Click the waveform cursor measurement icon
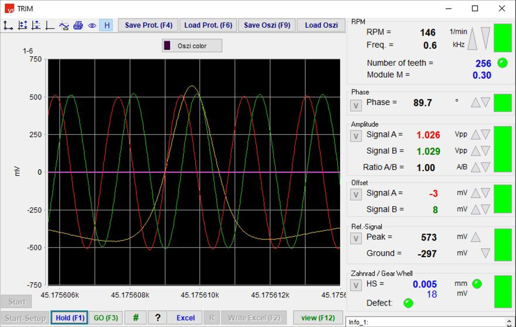Viewport: 516px width, 327px height. click(64, 25)
